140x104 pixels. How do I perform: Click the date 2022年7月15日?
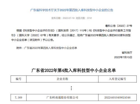(x=123, y=57)
